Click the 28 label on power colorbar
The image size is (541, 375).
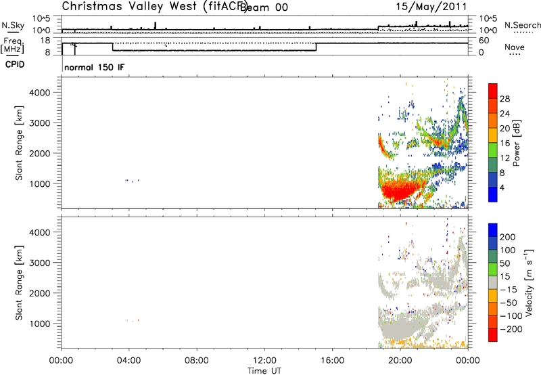[504, 99]
